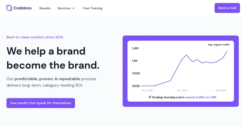242x127 pixels.
Task: Click the 1.4M axis label on chart
Action: 135,48
